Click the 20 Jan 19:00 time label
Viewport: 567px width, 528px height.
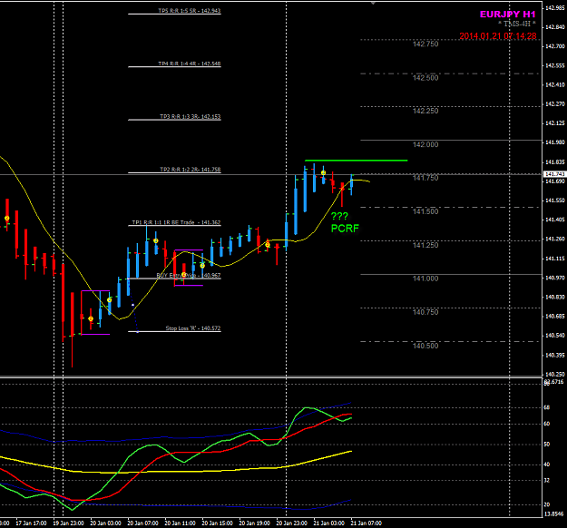[x=254, y=523]
